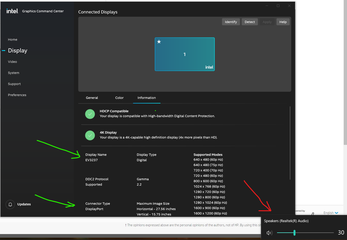347x240 pixels.
Task: Switch to the General tab
Action: click(92, 98)
